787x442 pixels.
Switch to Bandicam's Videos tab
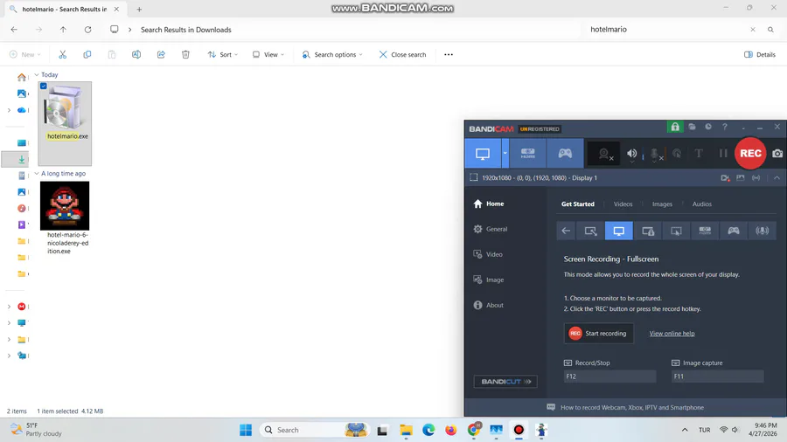point(623,204)
